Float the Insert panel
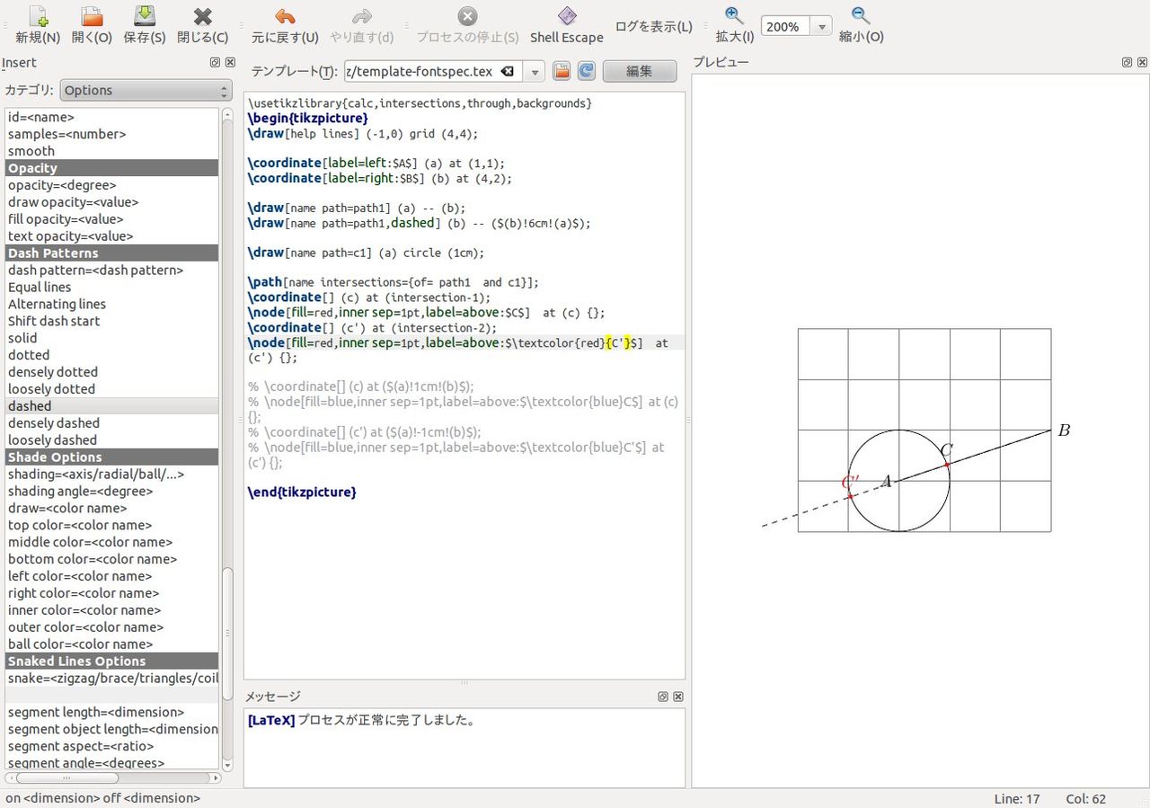 point(215,63)
